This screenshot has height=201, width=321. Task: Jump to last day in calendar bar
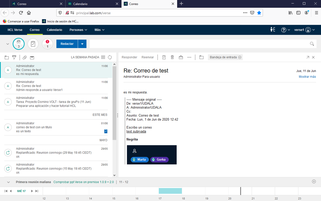[37, 191]
